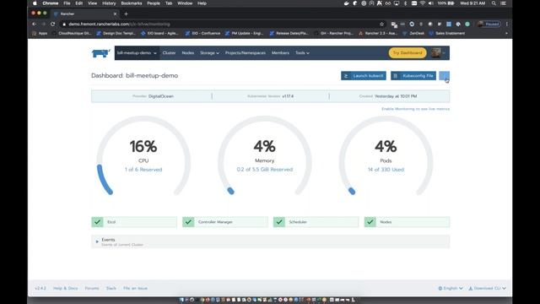Viewport: 540px width, 304px height.
Task: Click the browser back arrow
Action: tap(34, 24)
